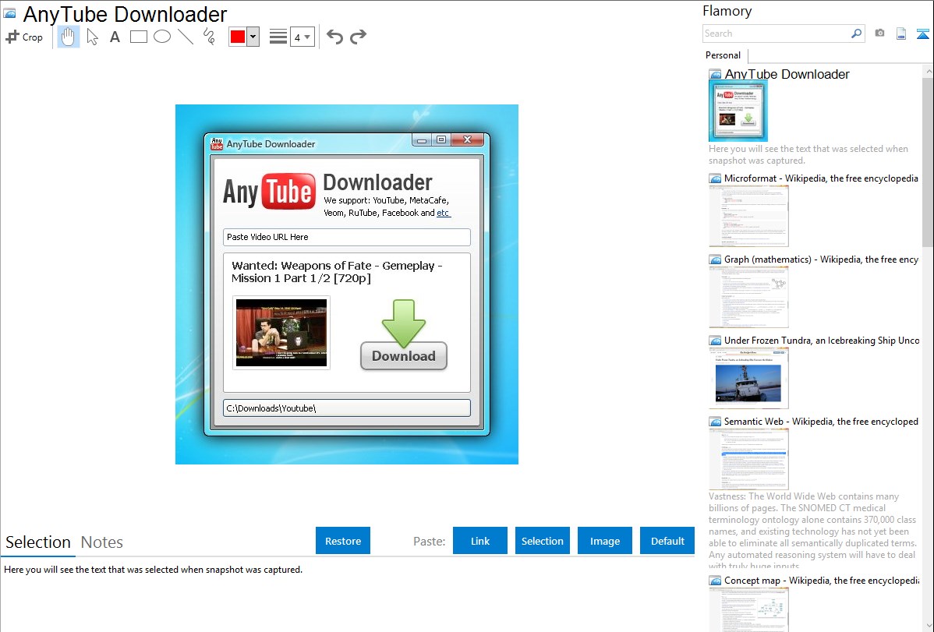Viewport: 934px width, 632px height.
Task: Open the Semantic Web snapshot thumbnail
Action: [748, 459]
